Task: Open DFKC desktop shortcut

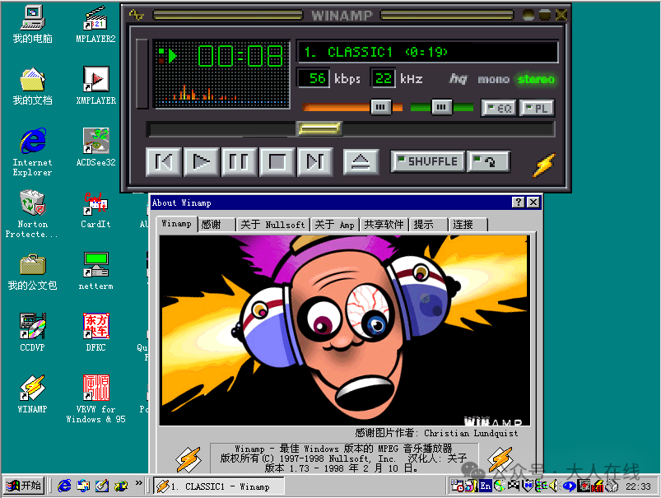Action: 95,333
